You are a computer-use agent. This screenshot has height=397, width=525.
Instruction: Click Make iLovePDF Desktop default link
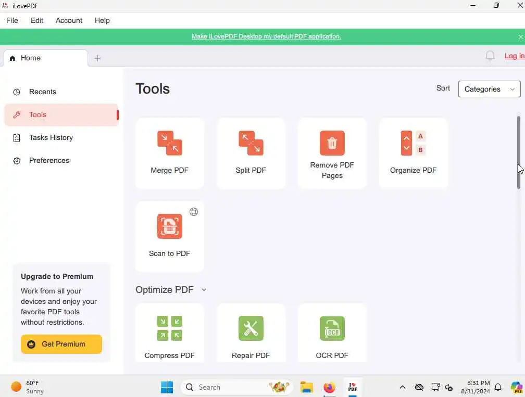click(x=266, y=36)
